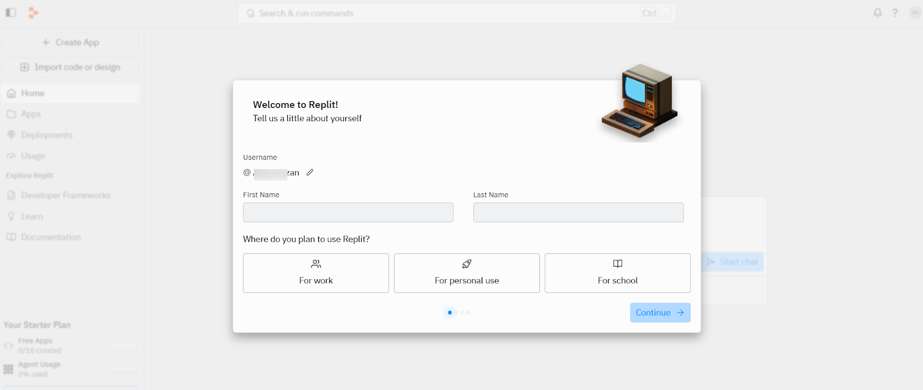Click the Free Apps progress bar

click(x=124, y=346)
